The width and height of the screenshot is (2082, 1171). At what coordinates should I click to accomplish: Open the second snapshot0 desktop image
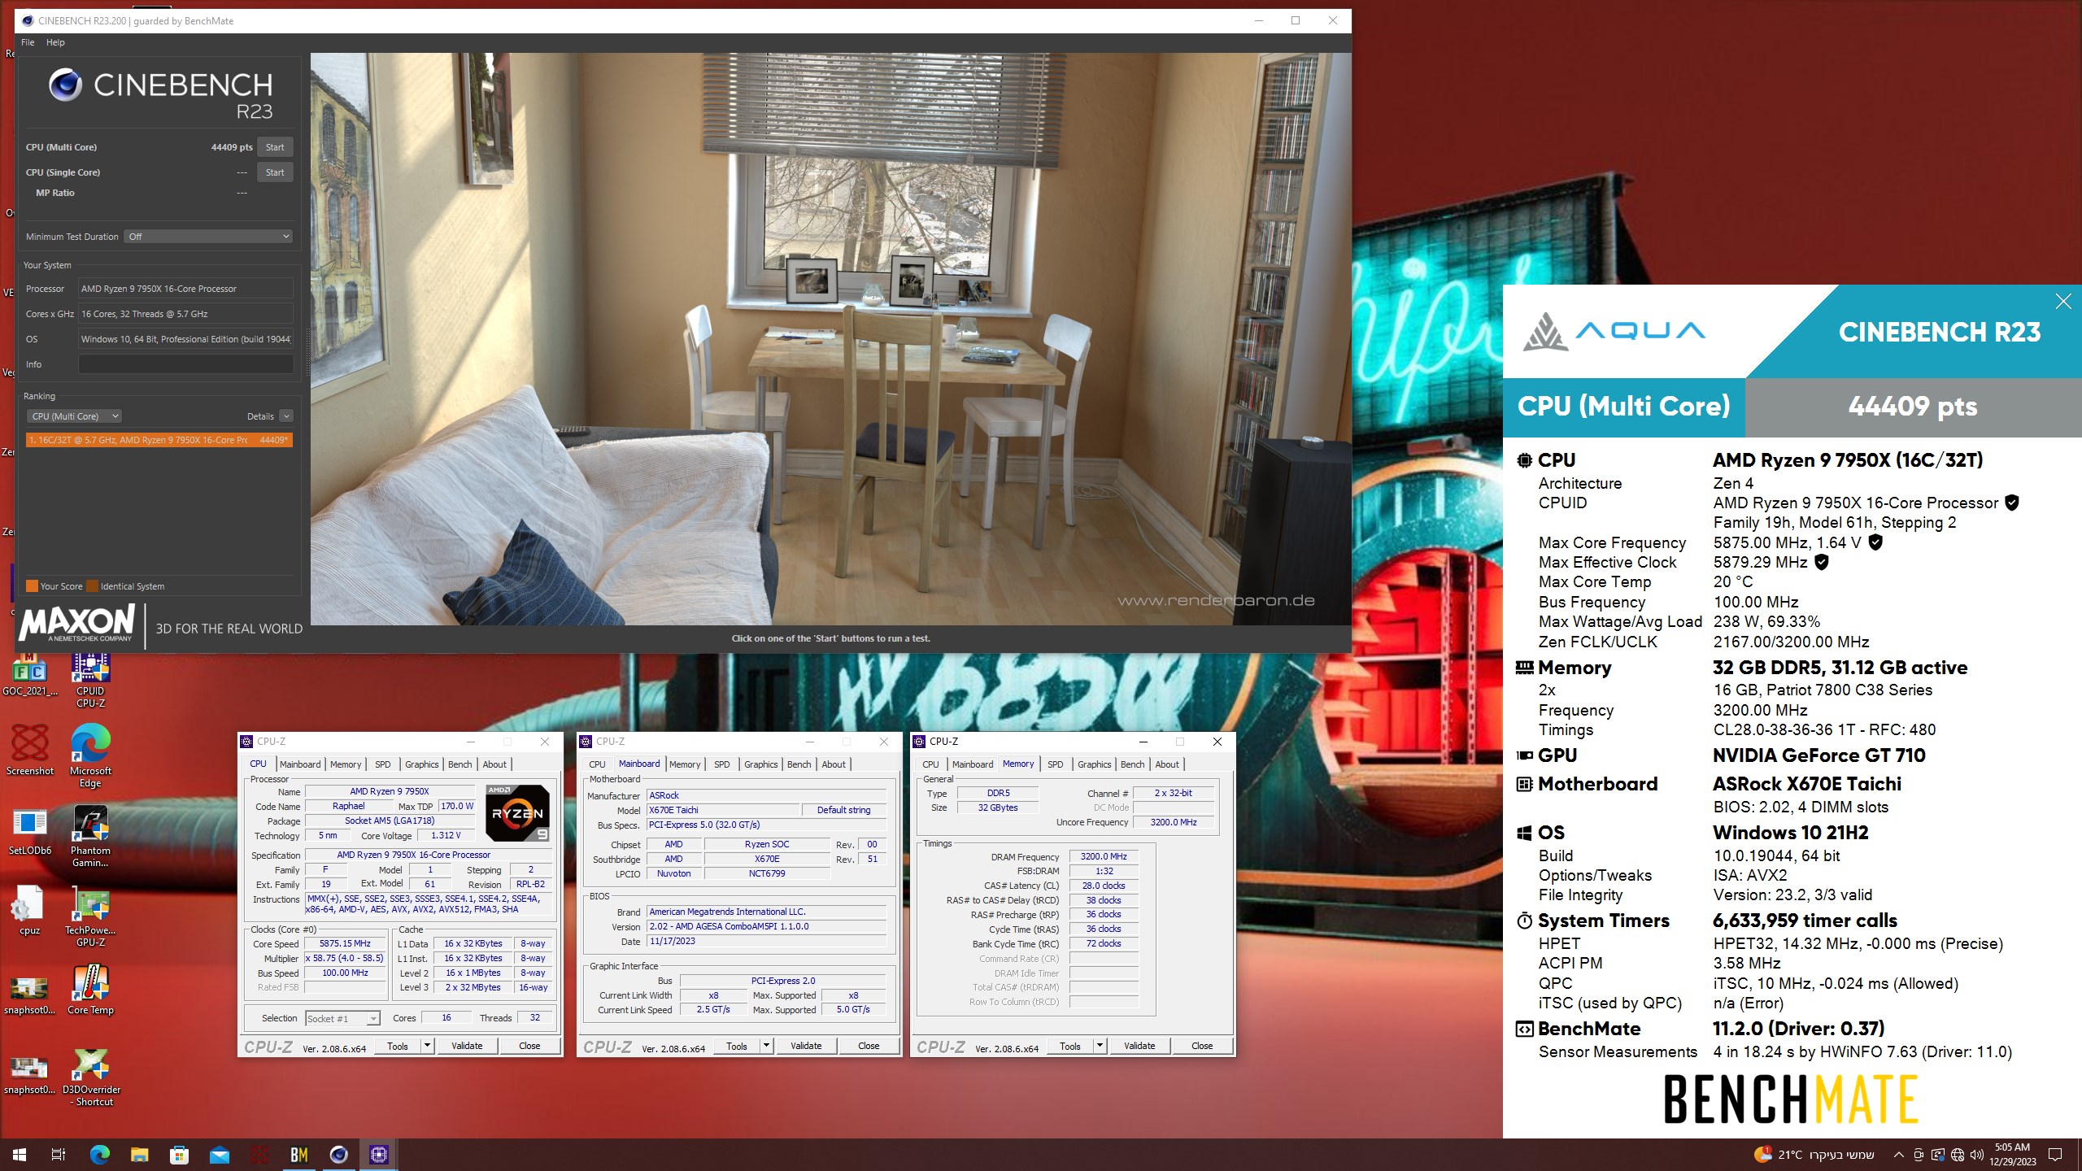click(30, 1074)
